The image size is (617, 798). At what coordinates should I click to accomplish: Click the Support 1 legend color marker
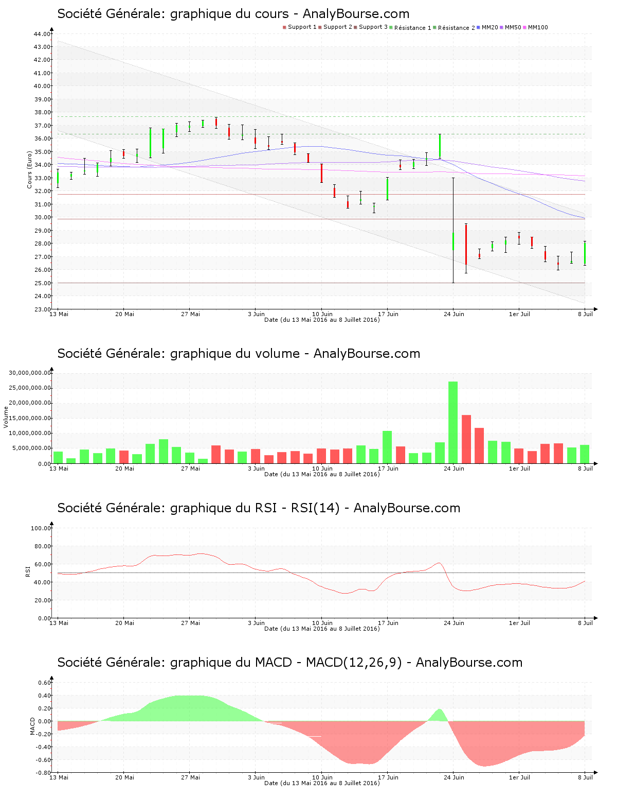pos(284,27)
